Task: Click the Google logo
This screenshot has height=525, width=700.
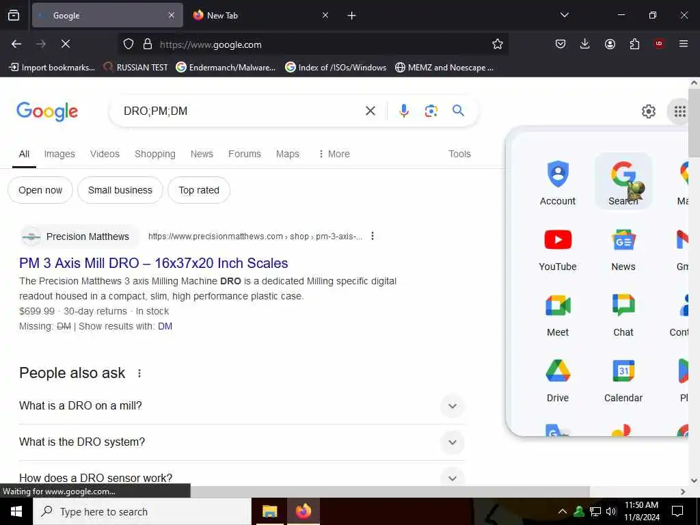Action: 47,111
